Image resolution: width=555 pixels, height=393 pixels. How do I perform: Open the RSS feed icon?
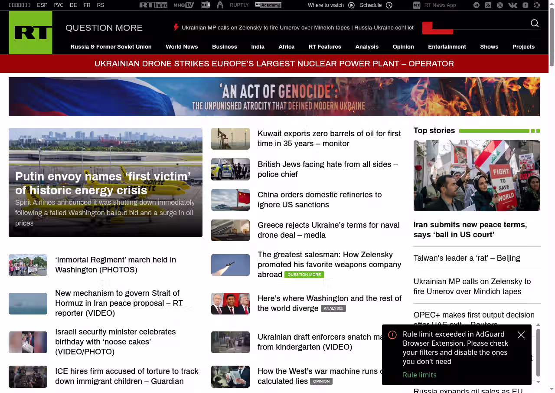point(488,5)
